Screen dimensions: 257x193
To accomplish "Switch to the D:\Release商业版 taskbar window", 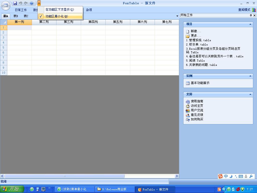I will click(115, 189).
